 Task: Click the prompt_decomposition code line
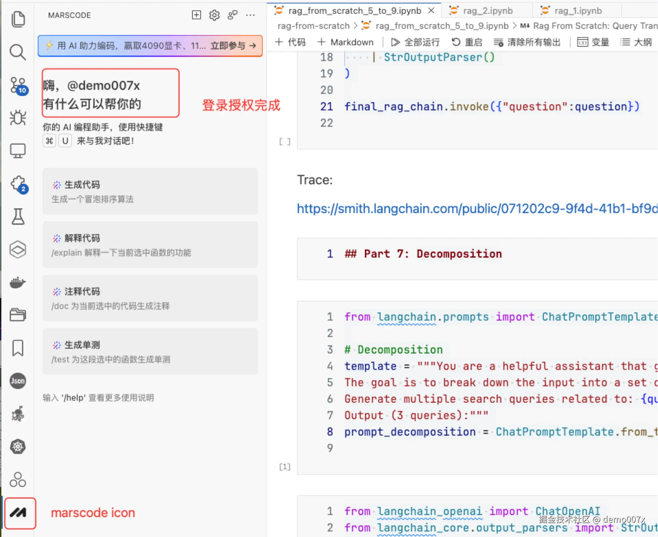[x=501, y=432]
